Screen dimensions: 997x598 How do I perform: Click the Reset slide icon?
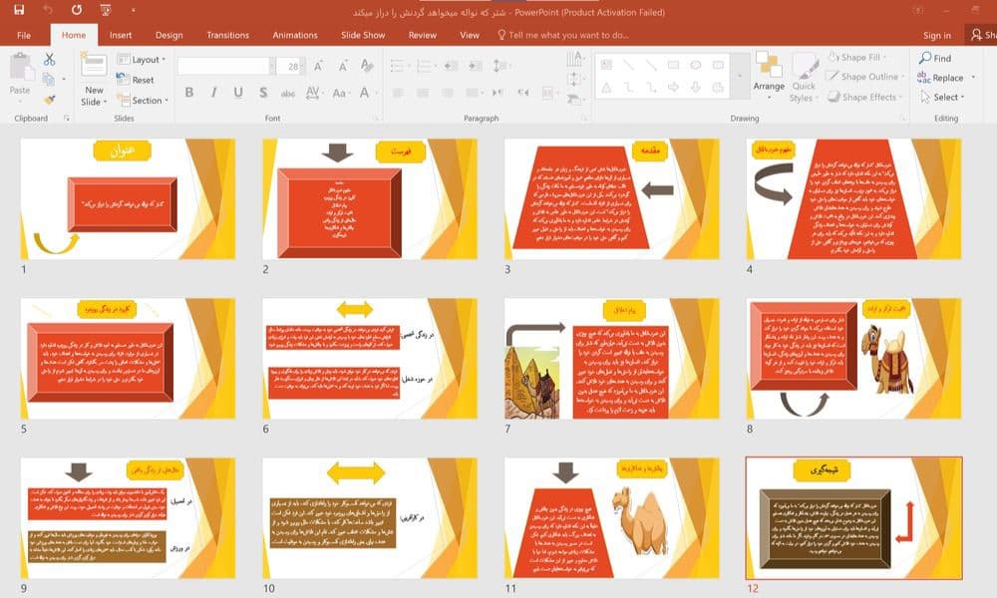click(x=124, y=80)
